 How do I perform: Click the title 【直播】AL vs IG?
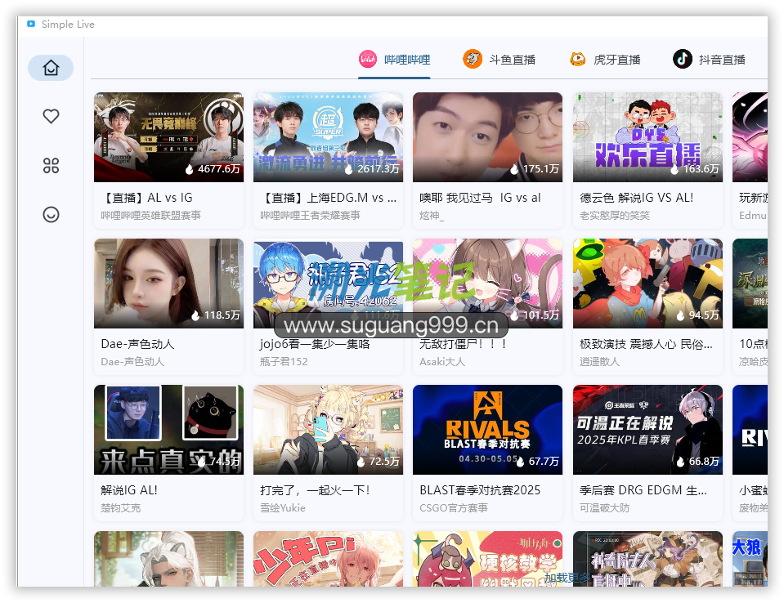(147, 198)
